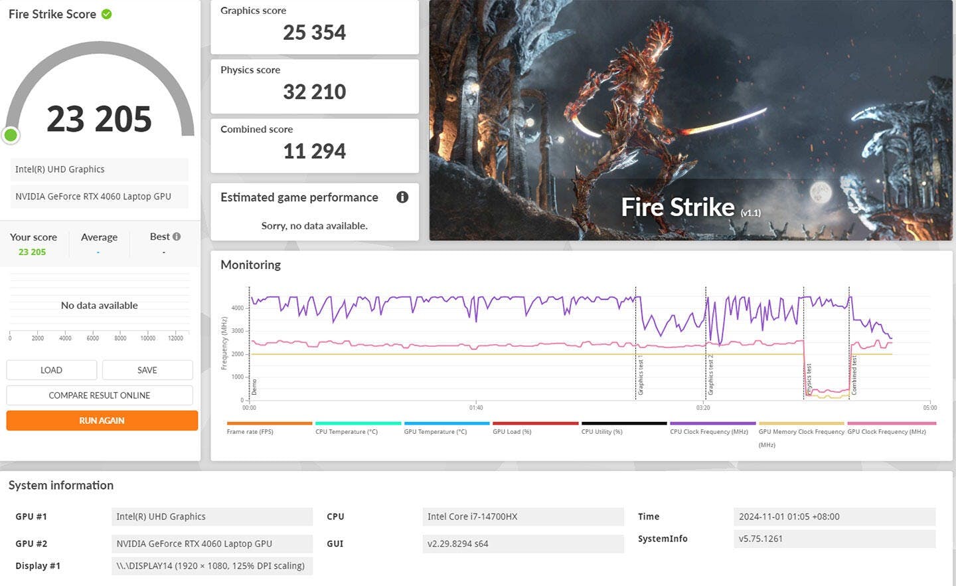This screenshot has width=956, height=586.
Task: Click the No data available text in the histogram
Action: pyautogui.click(x=100, y=306)
